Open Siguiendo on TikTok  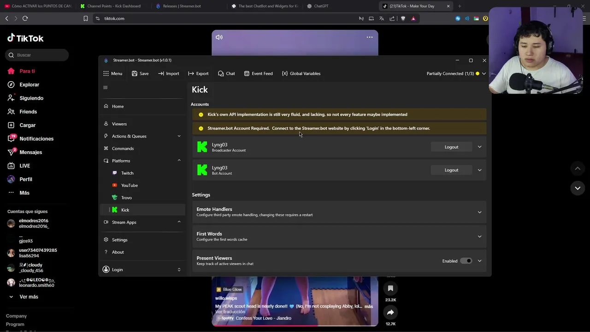pyautogui.click(x=25, y=98)
